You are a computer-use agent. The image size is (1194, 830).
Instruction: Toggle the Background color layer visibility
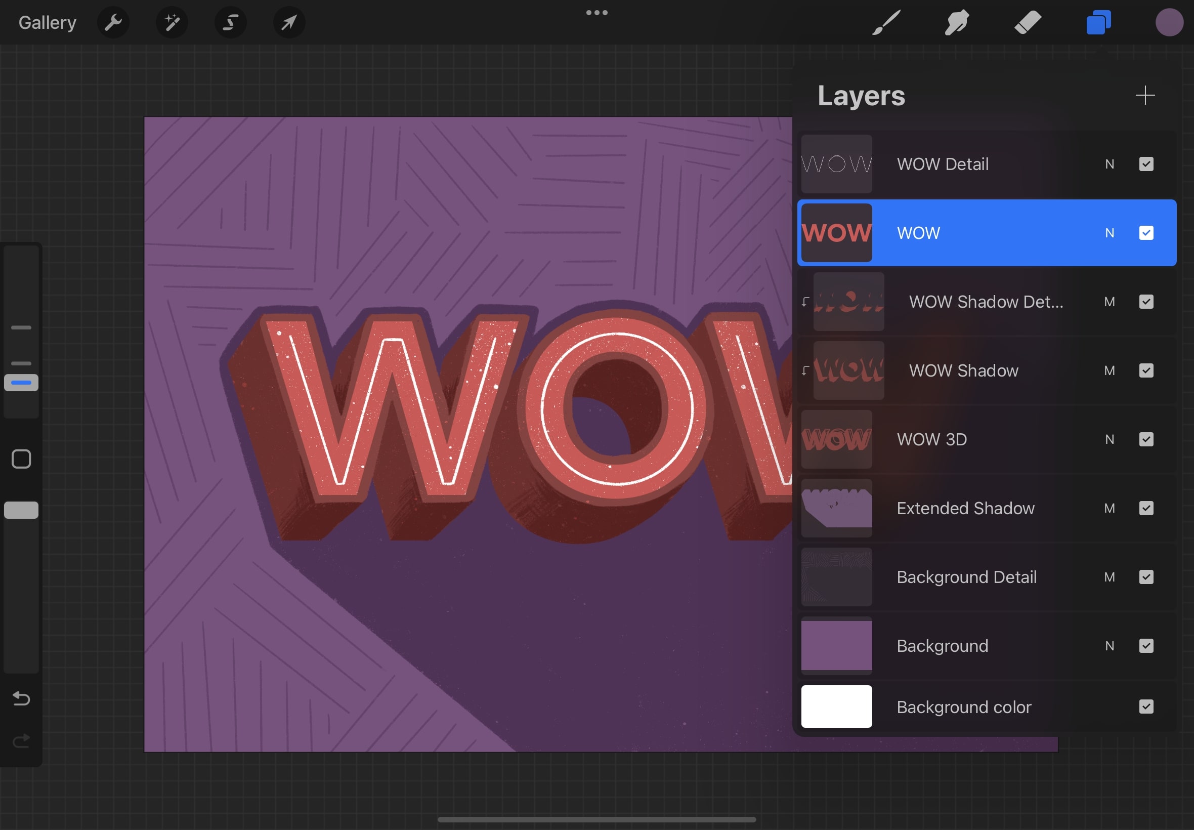coord(1146,706)
